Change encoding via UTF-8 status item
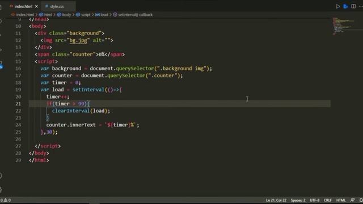This screenshot has width=363, height=204. point(314,200)
